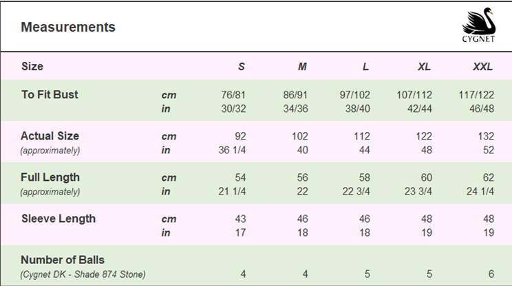Screen dimensions: 512x286
Task: Click the Number of Balls label
Action: click(x=63, y=260)
